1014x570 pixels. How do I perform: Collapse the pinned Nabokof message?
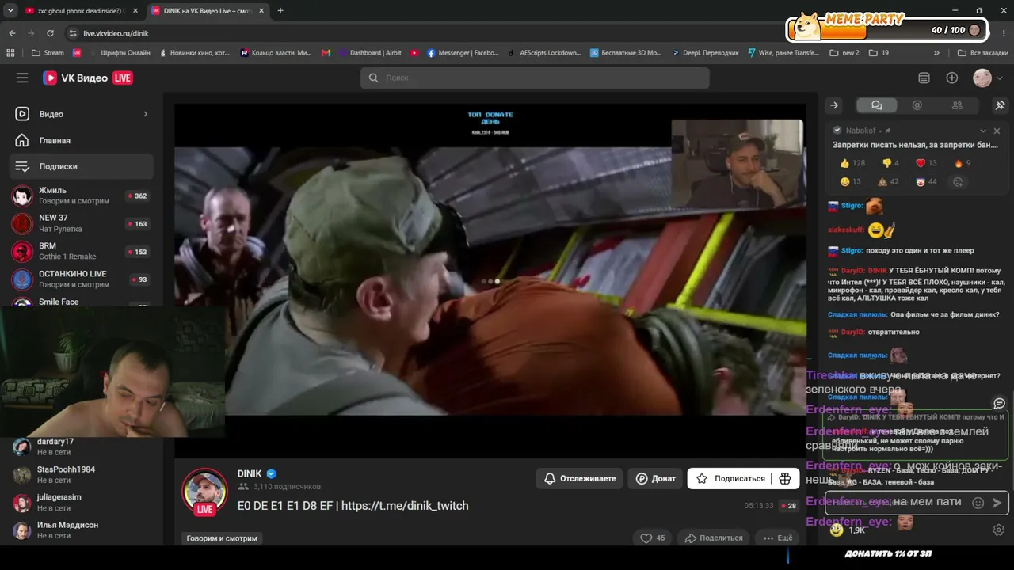[983, 131]
